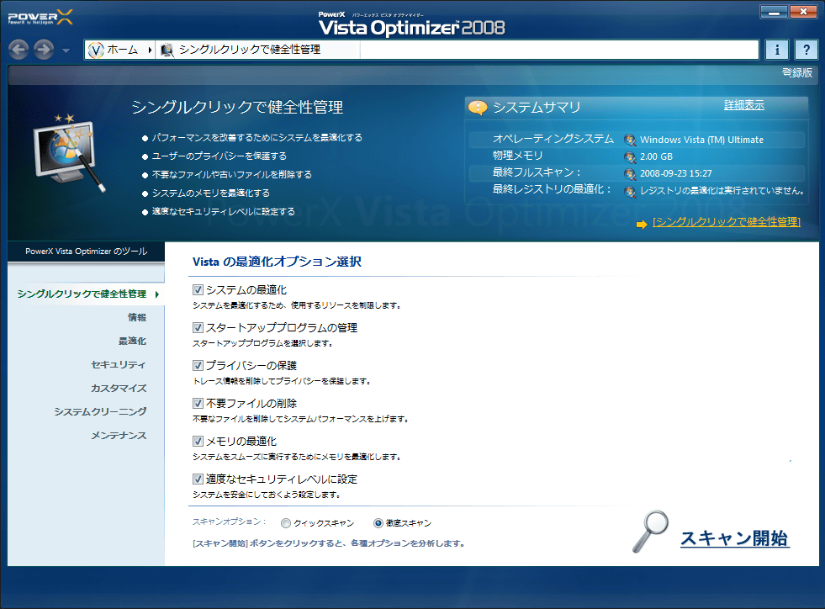This screenshot has width=825, height=609.
Task: Select クイックスキャン radio button
Action: [x=286, y=523]
